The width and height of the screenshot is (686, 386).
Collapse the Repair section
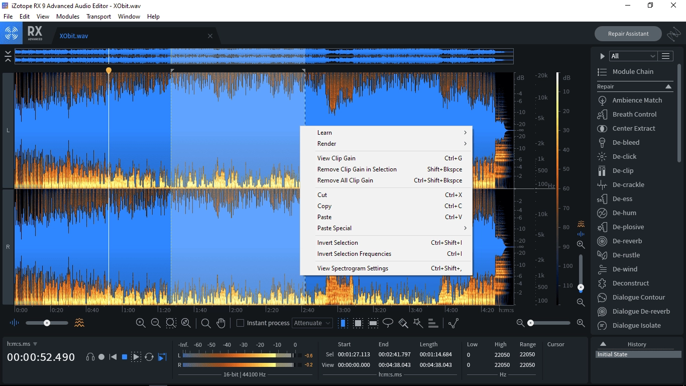coord(668,86)
